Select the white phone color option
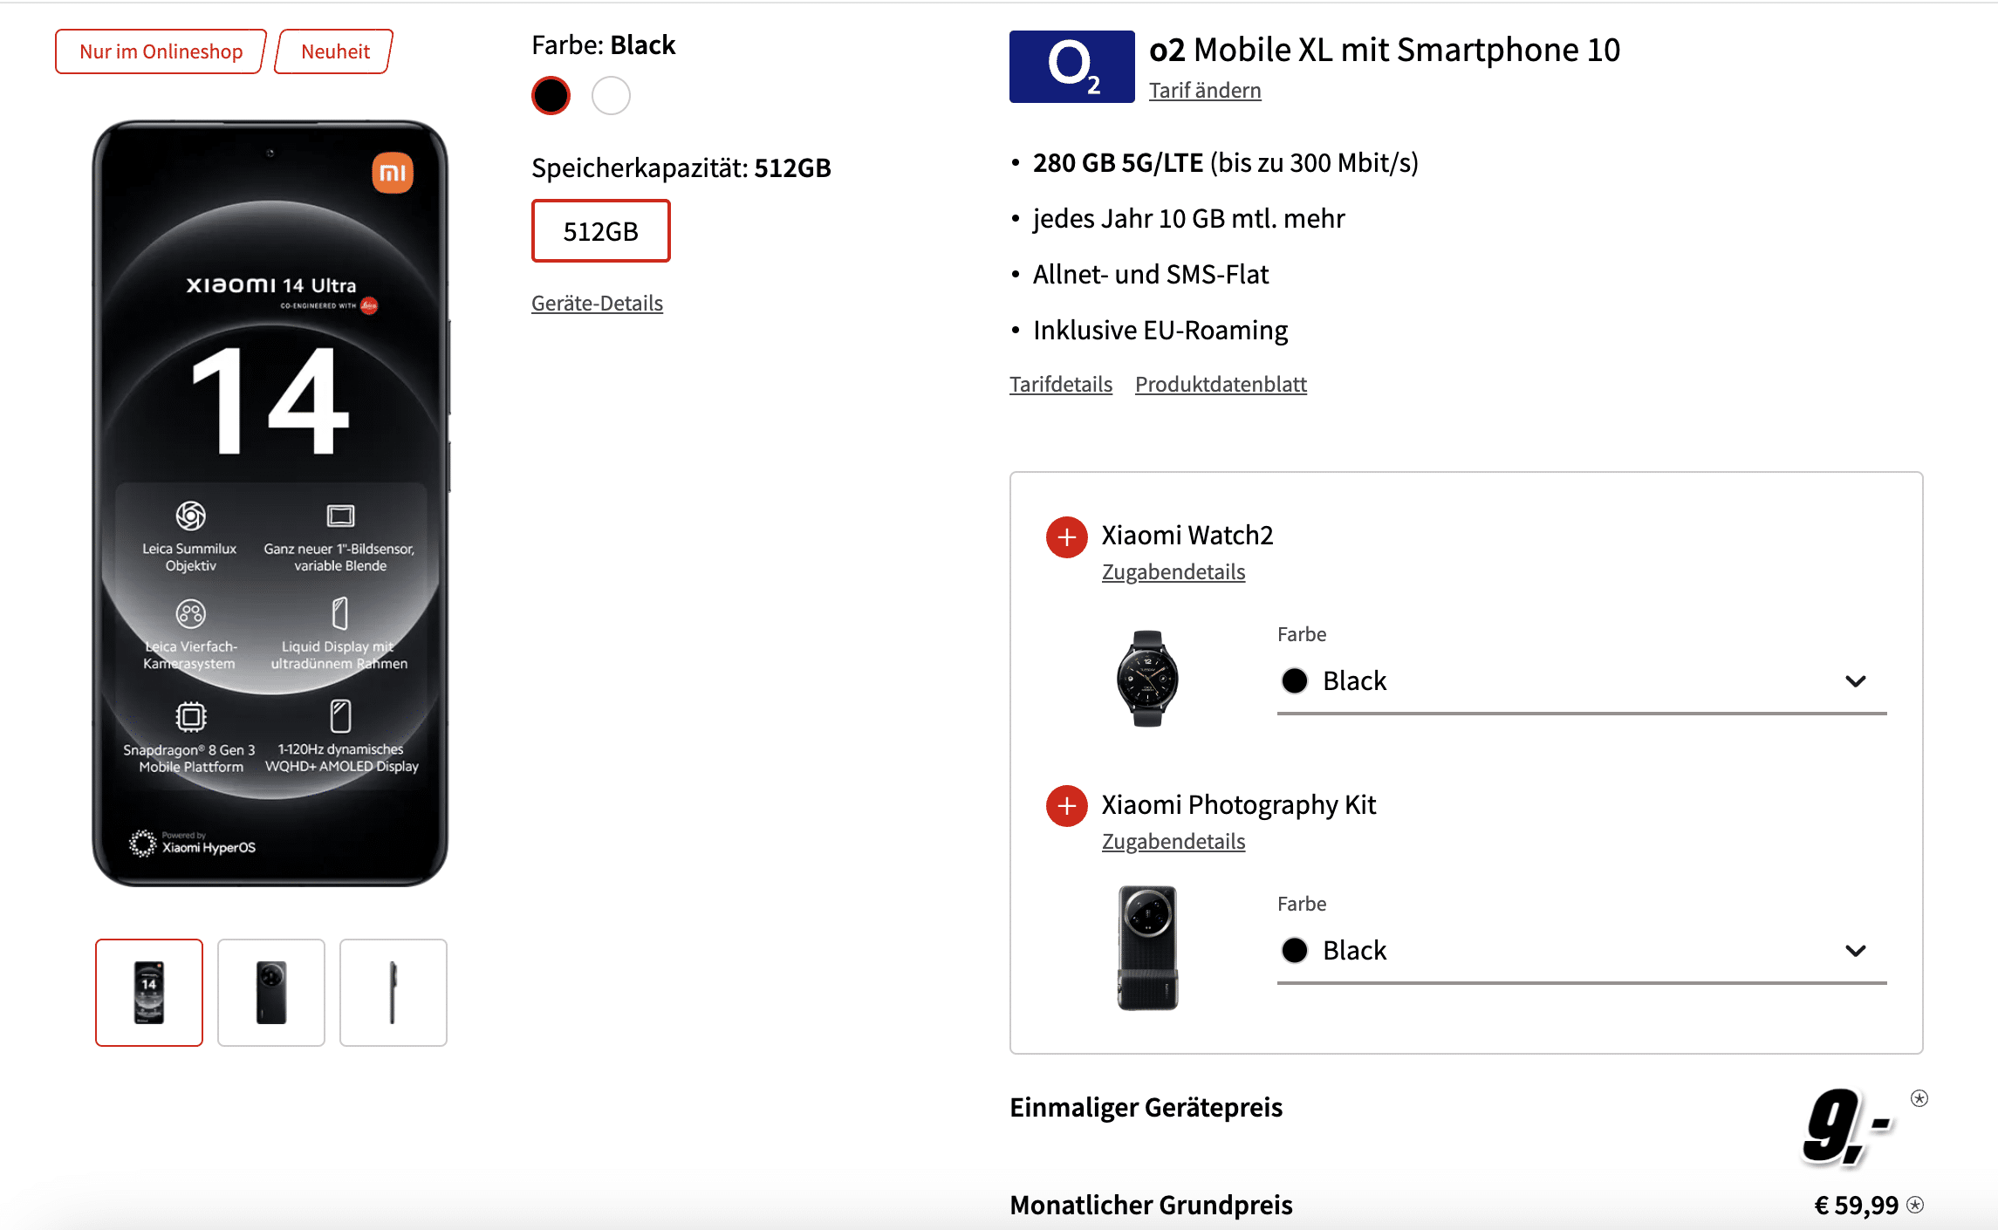This screenshot has width=1998, height=1230. pos(611,95)
